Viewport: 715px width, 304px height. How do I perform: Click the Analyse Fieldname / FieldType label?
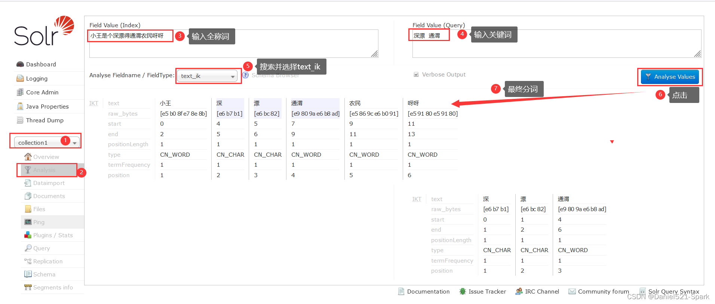point(132,75)
